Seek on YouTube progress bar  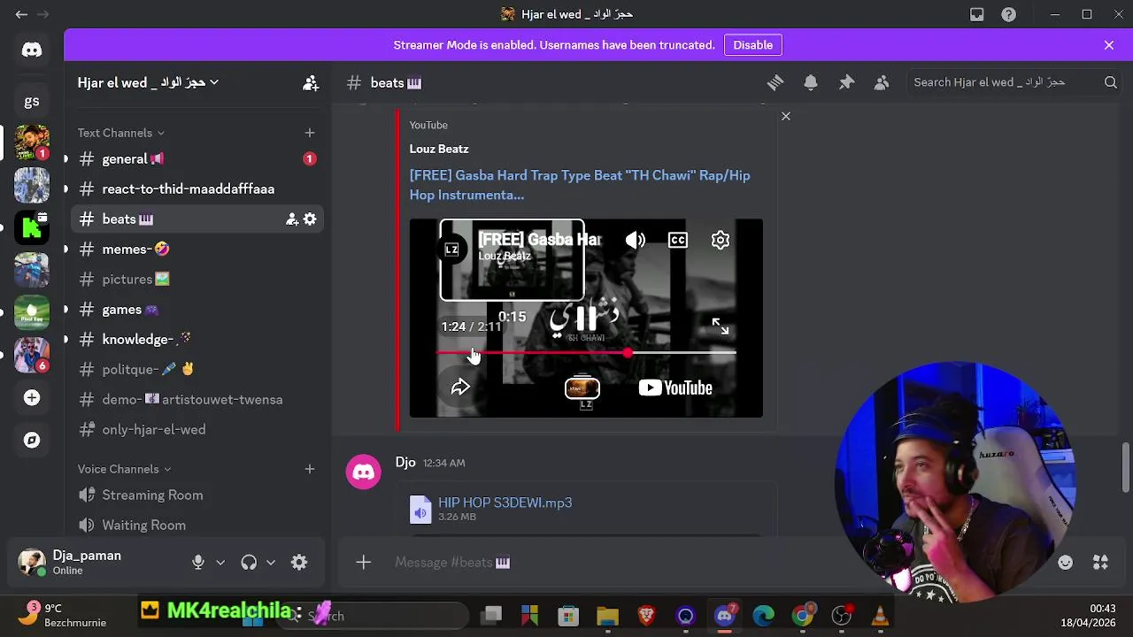click(x=587, y=353)
